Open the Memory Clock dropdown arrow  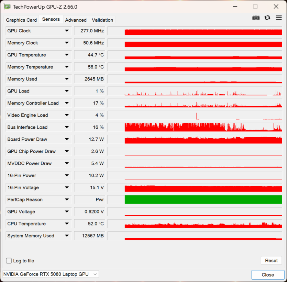[67, 43]
